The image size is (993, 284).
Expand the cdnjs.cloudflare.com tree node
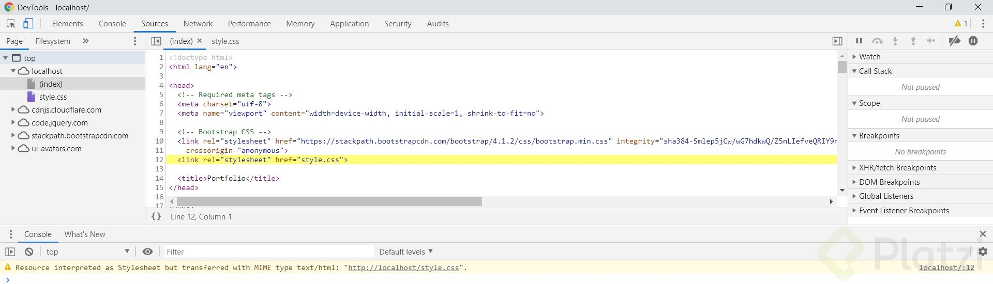13,109
